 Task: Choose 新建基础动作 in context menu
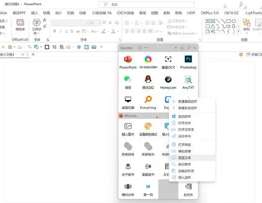(192, 101)
